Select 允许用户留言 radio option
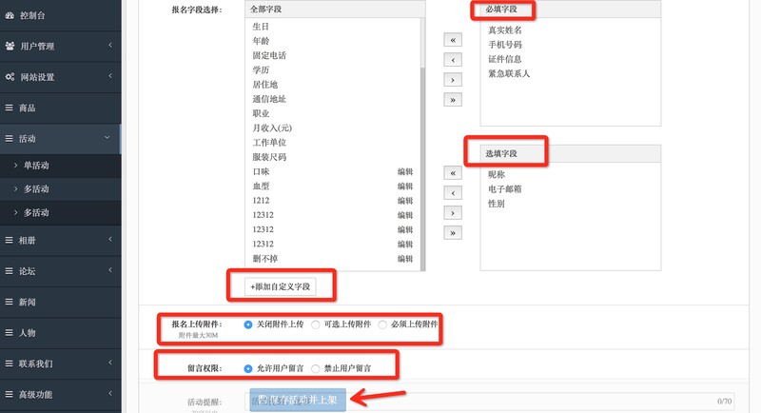Image resolution: width=761 pixels, height=413 pixels. (248, 368)
